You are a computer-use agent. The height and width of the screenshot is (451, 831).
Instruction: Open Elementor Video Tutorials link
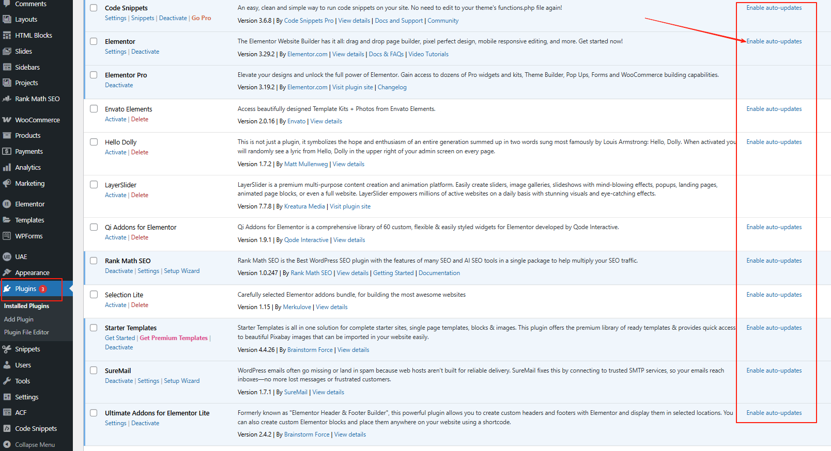pyautogui.click(x=428, y=54)
